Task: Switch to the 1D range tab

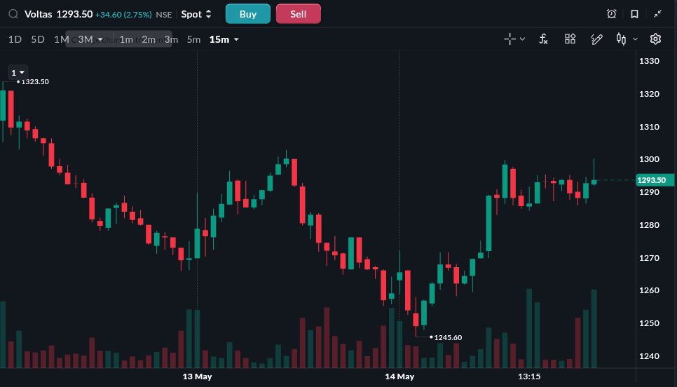Action: tap(15, 39)
